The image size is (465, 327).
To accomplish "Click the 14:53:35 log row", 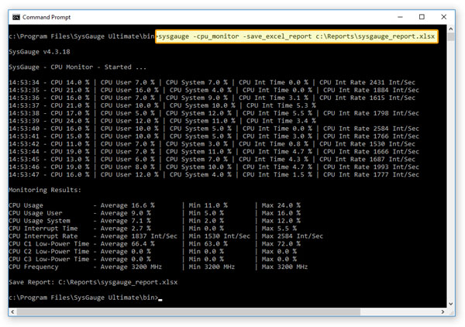I will [x=214, y=90].
